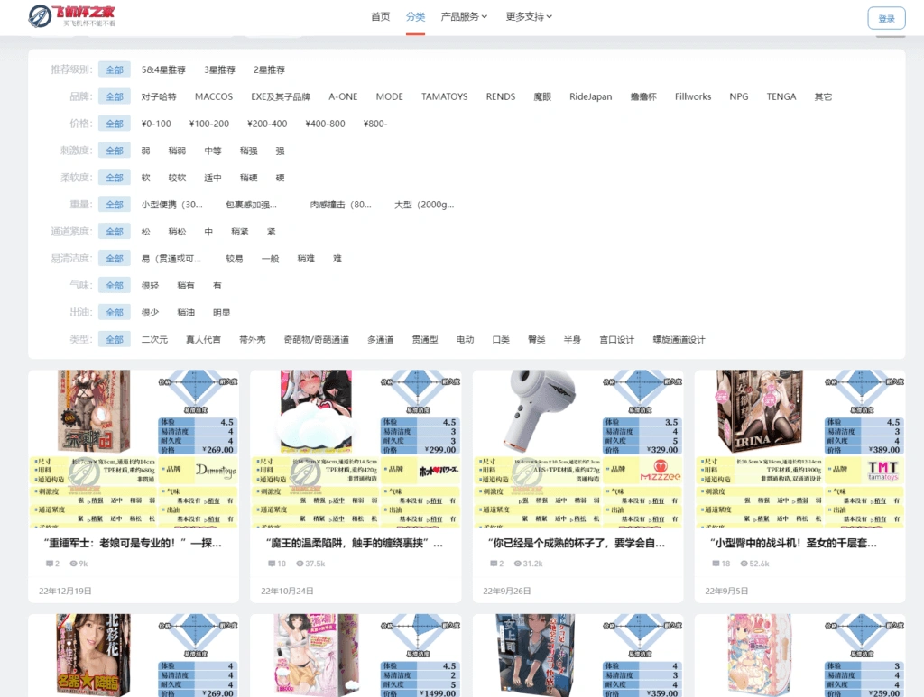Choose the ¥100-200 price range
This screenshot has width=924, height=697.
(x=209, y=124)
